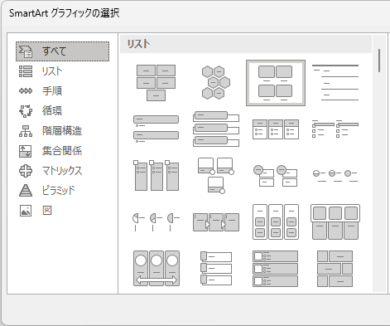Pick the pie process layout thumbnail

point(156,221)
